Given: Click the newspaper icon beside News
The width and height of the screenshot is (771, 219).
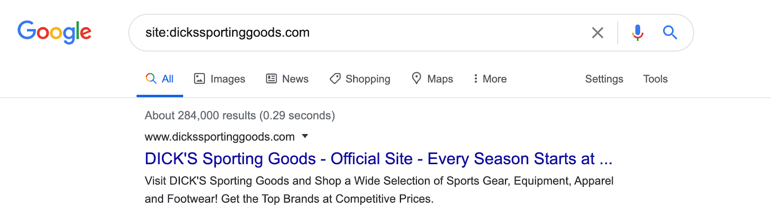Looking at the screenshot, I should 272,78.
